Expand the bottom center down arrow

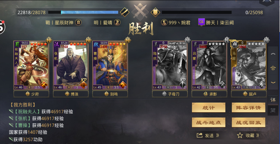coord(140,142)
